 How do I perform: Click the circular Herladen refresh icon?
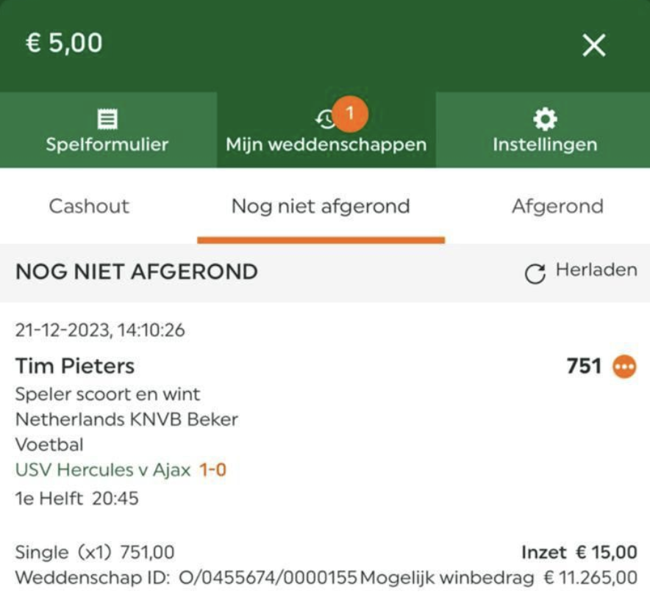pyautogui.click(x=535, y=274)
